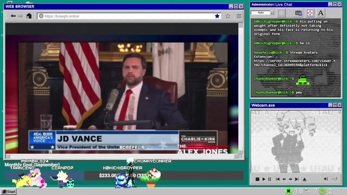The height and width of the screenshot is (195, 347).
Task: Maximize the Live Chat window
Action: point(335,4)
